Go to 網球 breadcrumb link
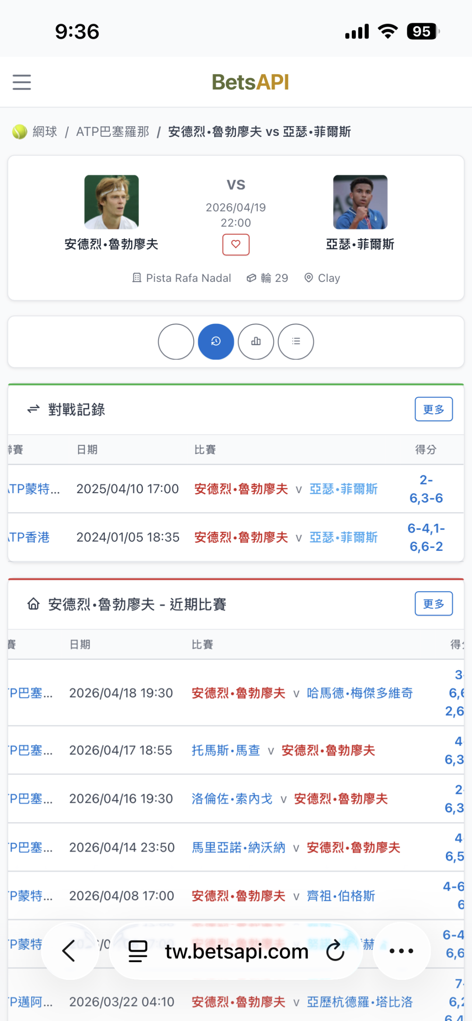The image size is (472, 1021). [x=45, y=132]
